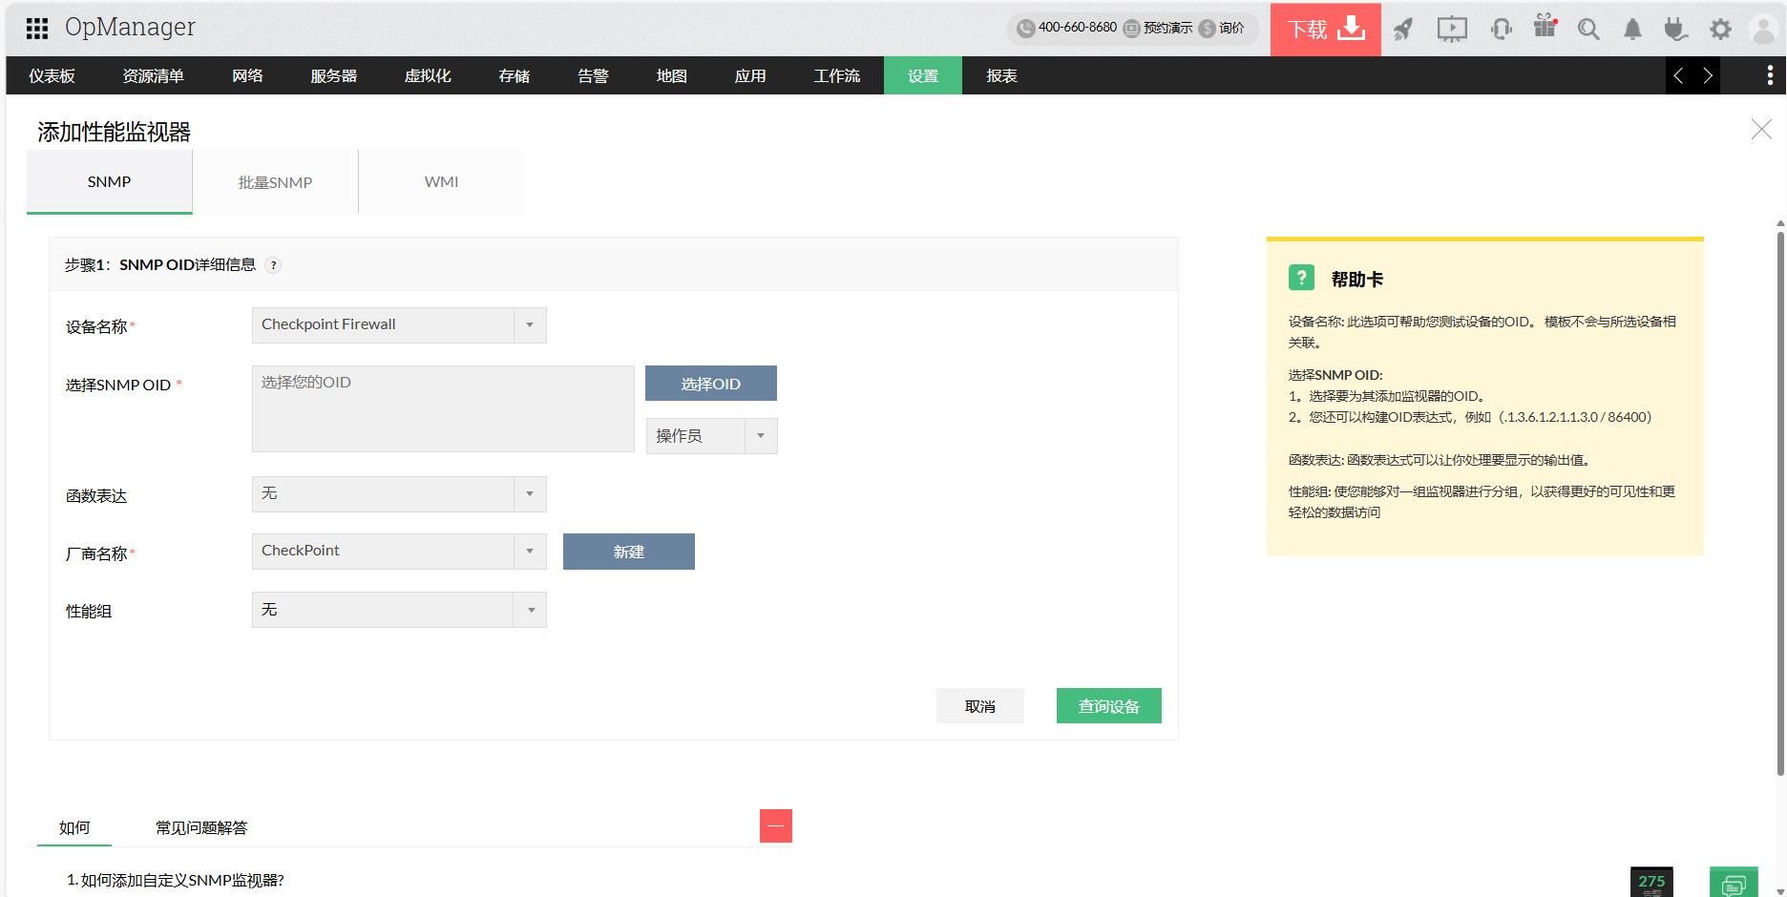Open the 报表 menu
This screenshot has height=897, width=1787.
[x=1001, y=75]
